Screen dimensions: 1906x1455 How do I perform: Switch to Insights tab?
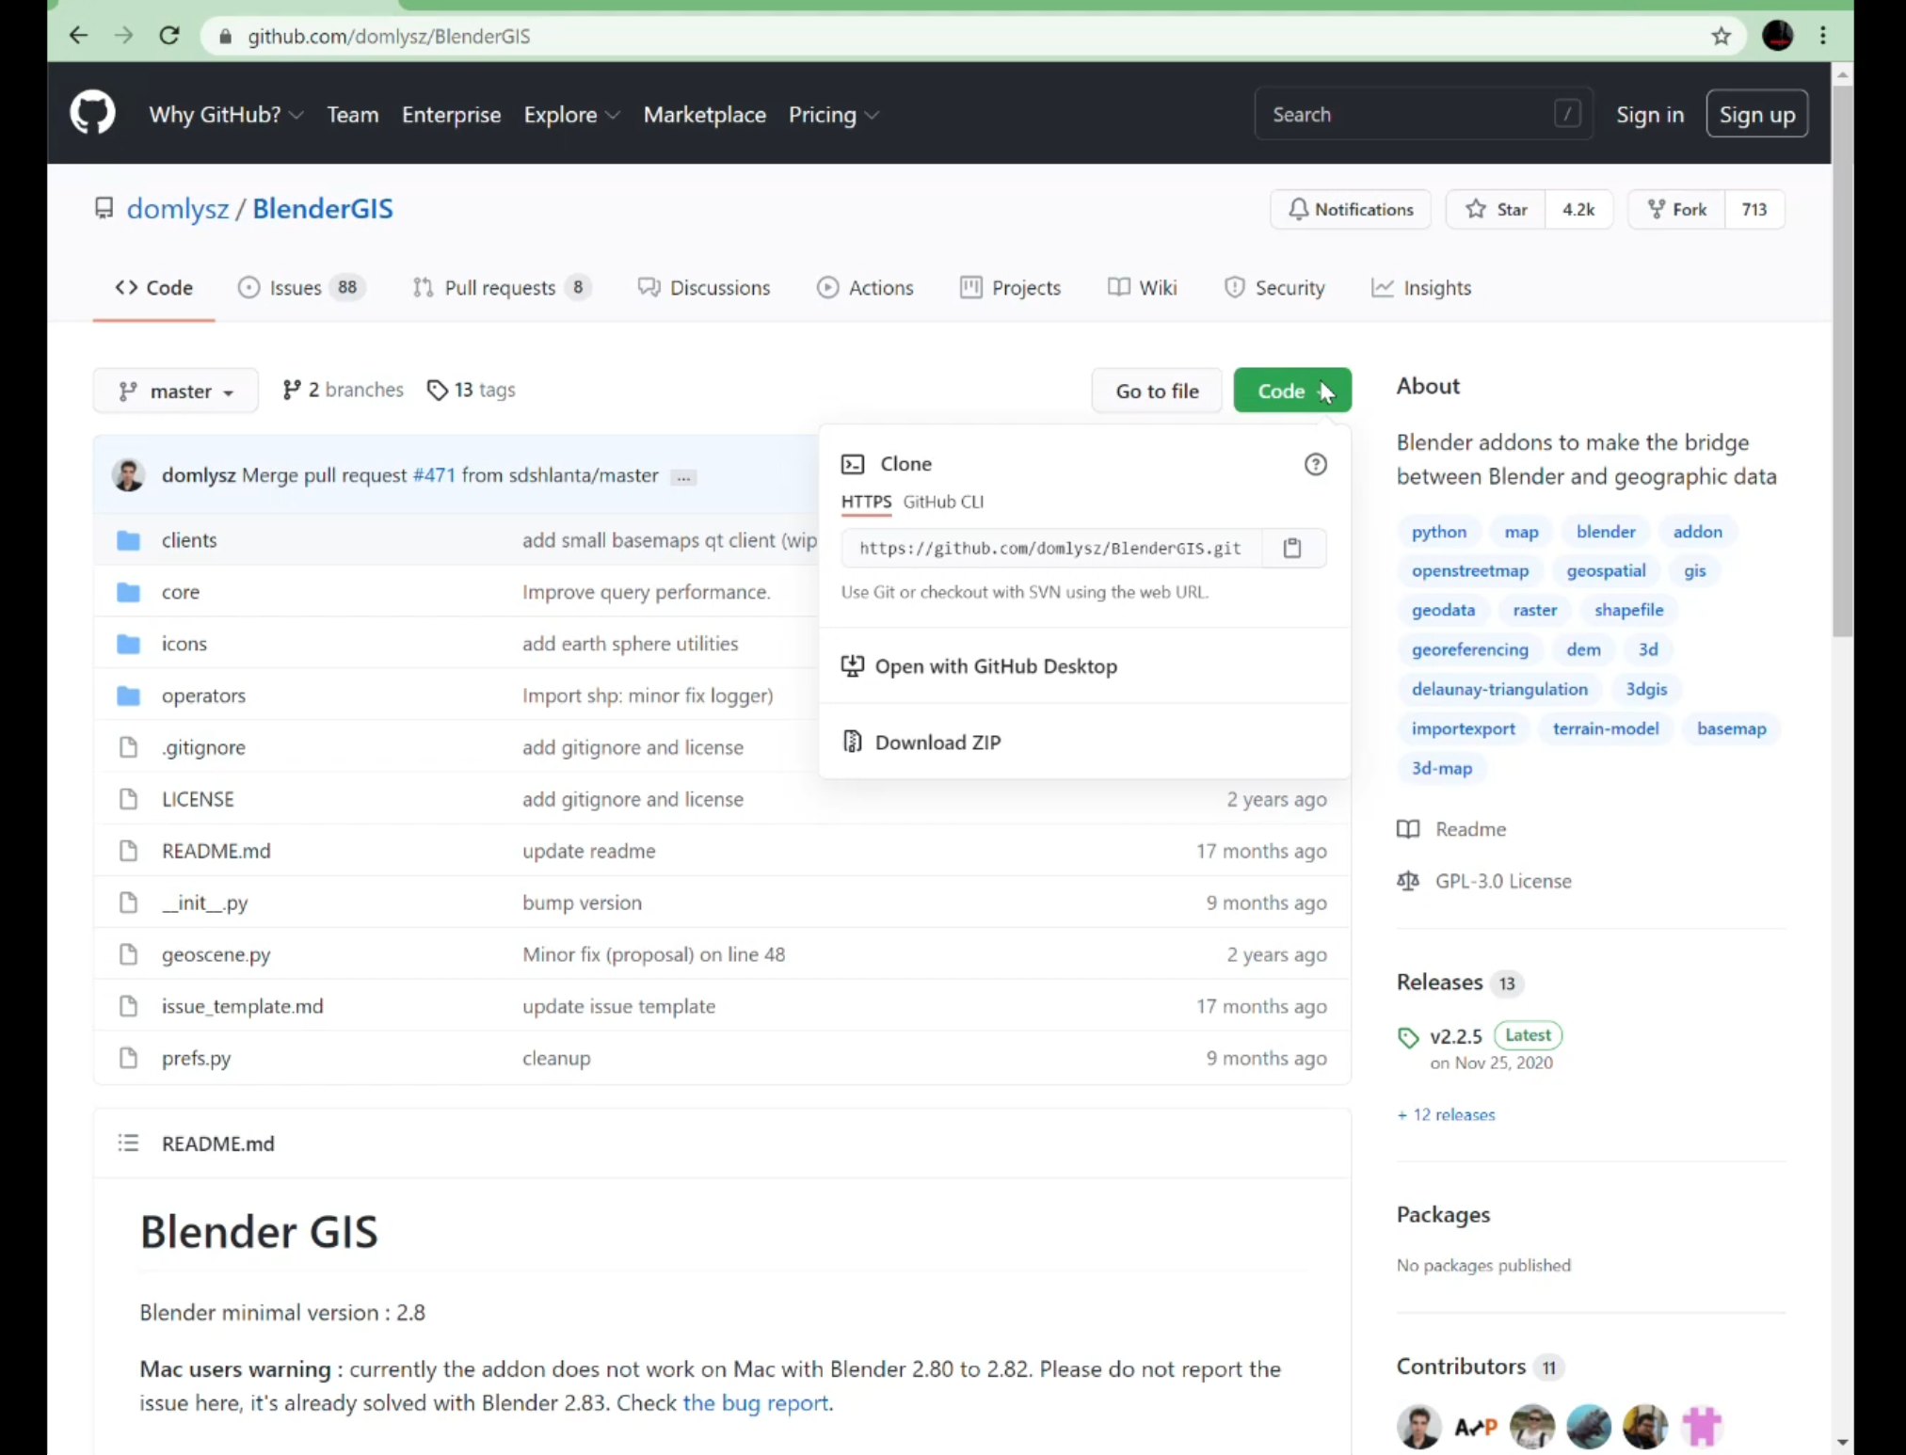pos(1421,288)
